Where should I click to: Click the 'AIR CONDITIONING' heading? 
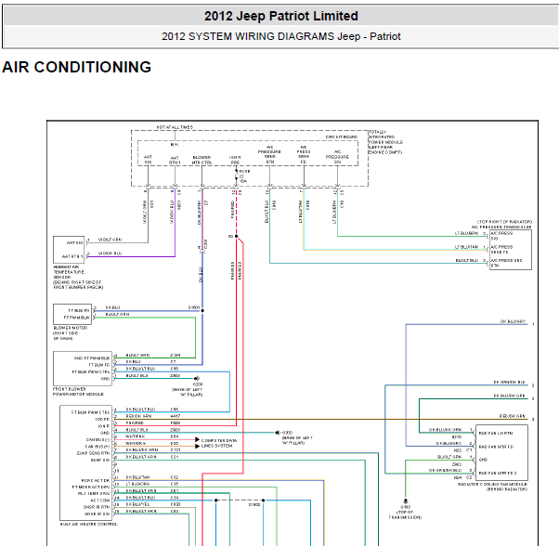pyautogui.click(x=77, y=67)
